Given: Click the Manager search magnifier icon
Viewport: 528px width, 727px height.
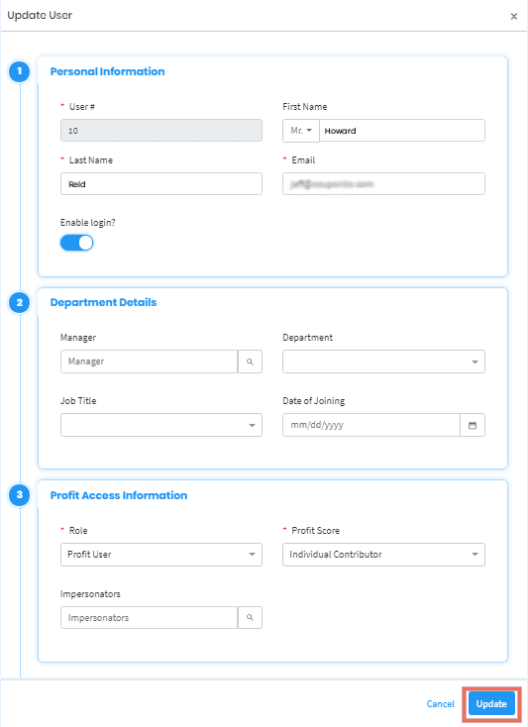Looking at the screenshot, I should pos(250,362).
